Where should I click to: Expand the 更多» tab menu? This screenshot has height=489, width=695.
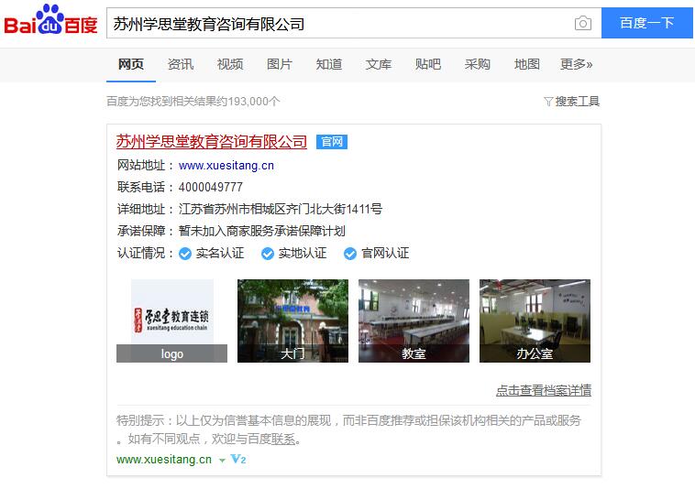(576, 64)
